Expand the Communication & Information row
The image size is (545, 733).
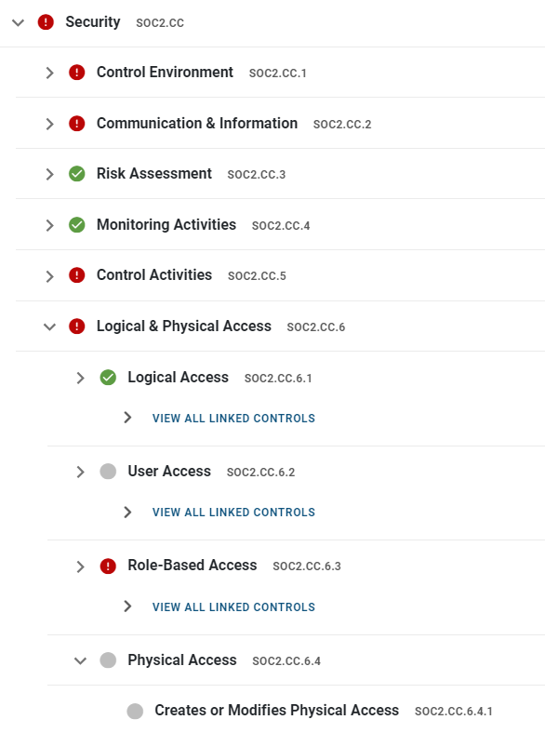click(49, 124)
